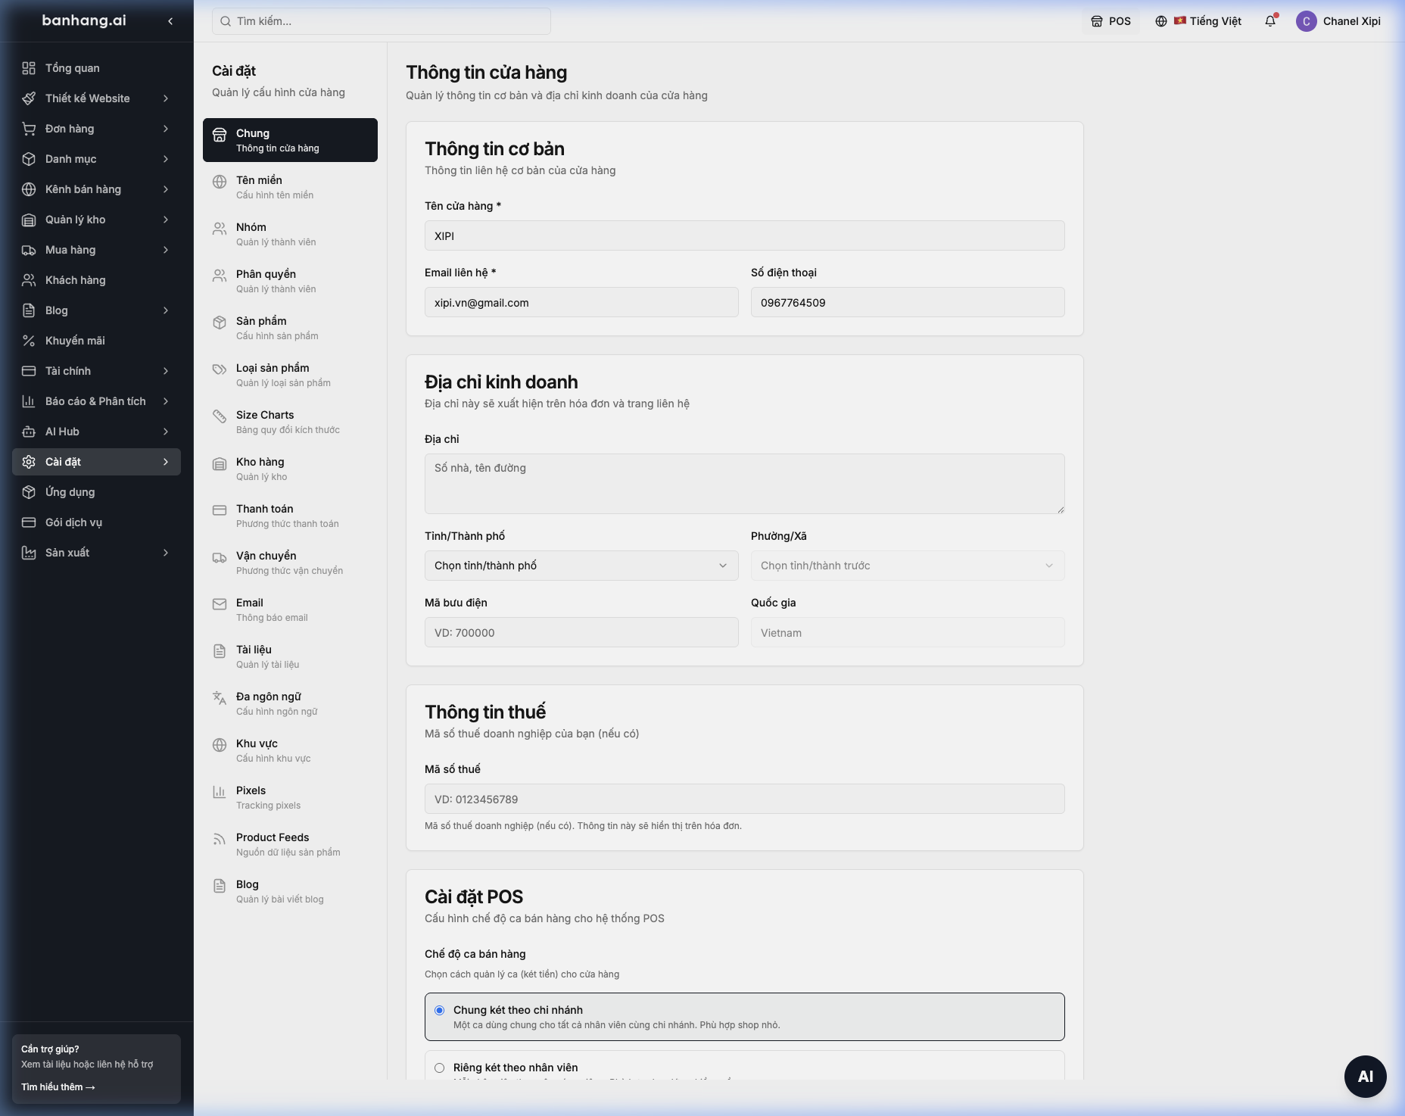Select Chung két theo chi nhánh radio
This screenshot has width=1405, height=1116.
439,1010
